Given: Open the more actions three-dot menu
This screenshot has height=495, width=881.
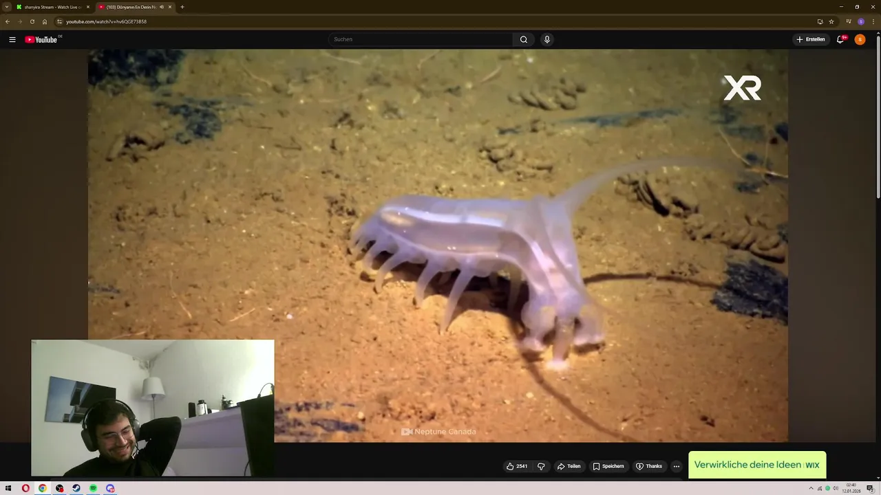Looking at the screenshot, I should pos(677,466).
